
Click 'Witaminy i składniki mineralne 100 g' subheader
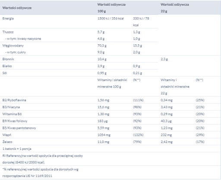point(112,83)
